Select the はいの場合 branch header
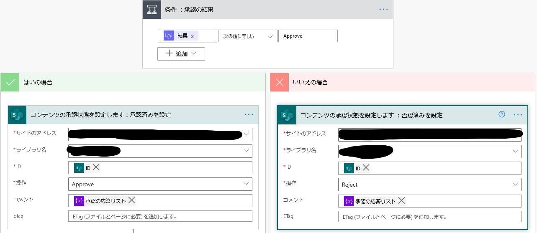Image resolution: width=537 pixels, height=233 pixels. 133,82
